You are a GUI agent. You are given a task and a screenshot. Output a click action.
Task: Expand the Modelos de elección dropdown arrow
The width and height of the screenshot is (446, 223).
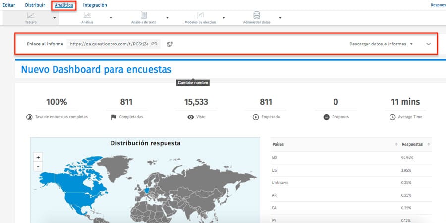(224, 18)
